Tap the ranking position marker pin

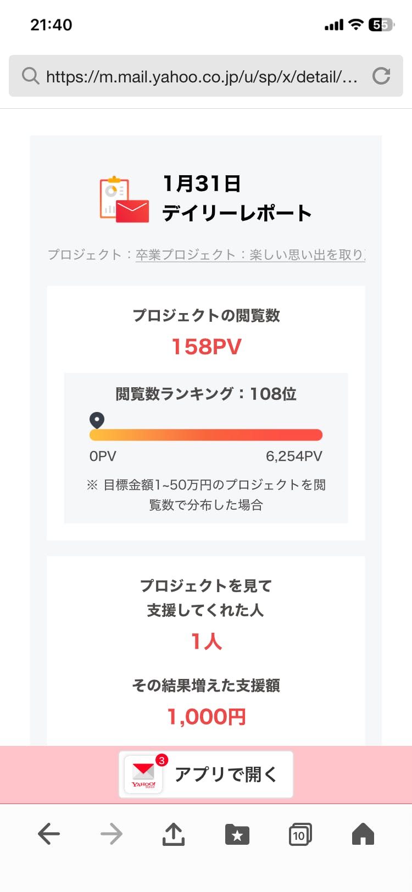tap(97, 420)
